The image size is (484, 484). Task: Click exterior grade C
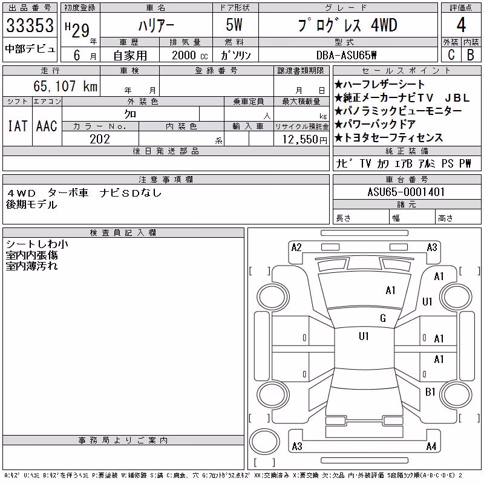[451, 55]
